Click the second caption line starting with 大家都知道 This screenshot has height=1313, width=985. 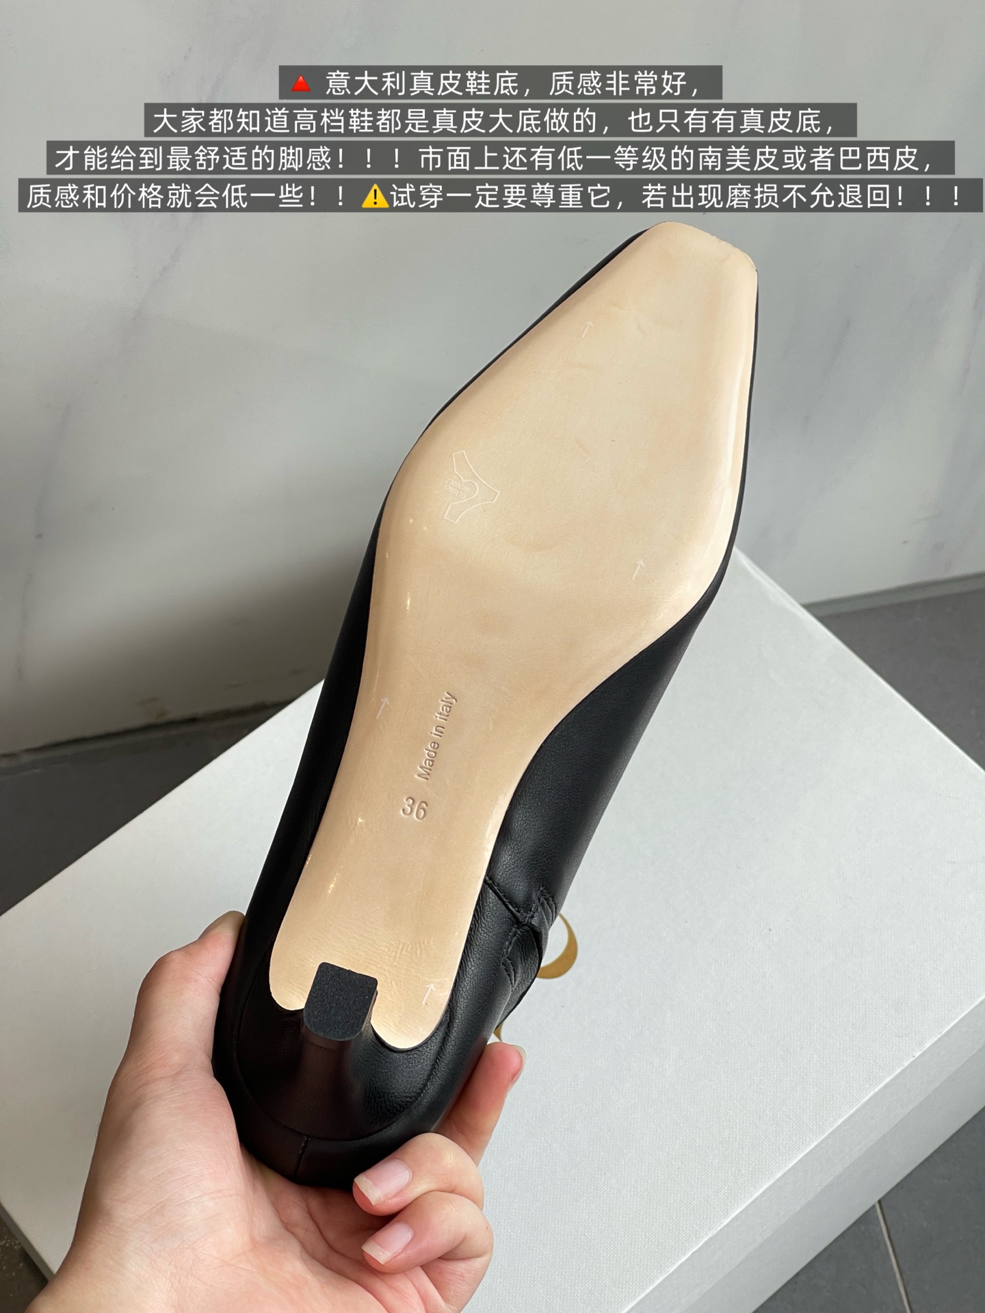[x=499, y=122]
